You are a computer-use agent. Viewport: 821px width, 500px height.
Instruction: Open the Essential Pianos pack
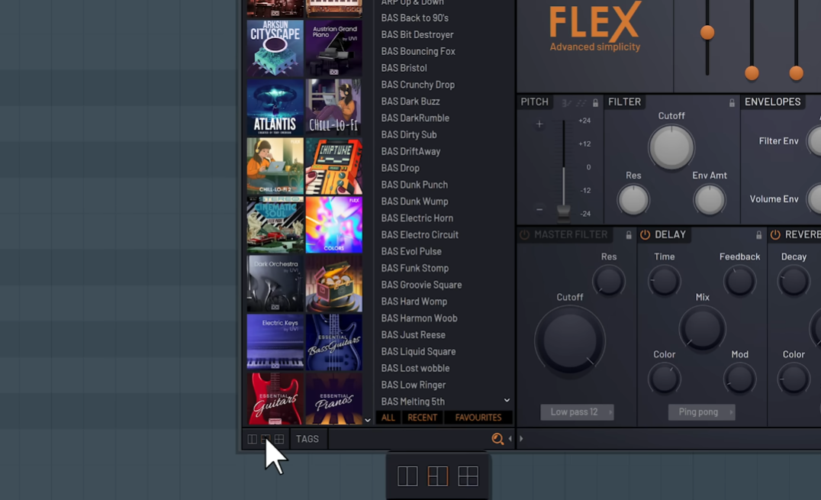pos(333,398)
